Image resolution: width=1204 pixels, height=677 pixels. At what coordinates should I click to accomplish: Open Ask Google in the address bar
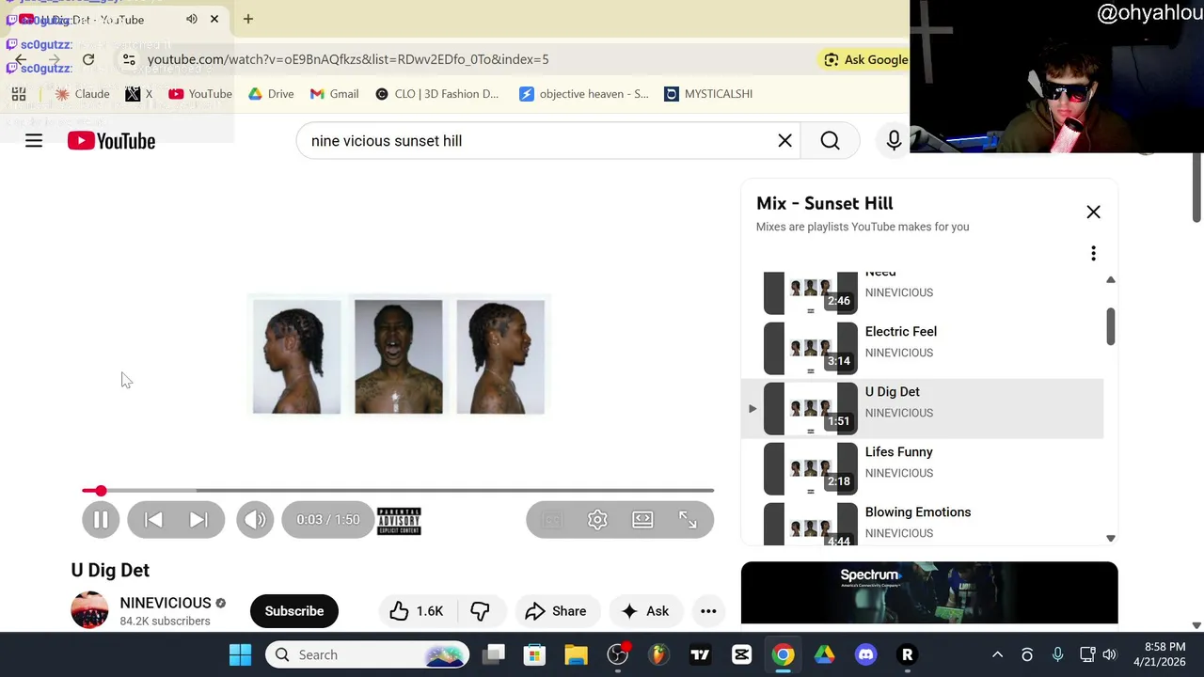click(865, 59)
